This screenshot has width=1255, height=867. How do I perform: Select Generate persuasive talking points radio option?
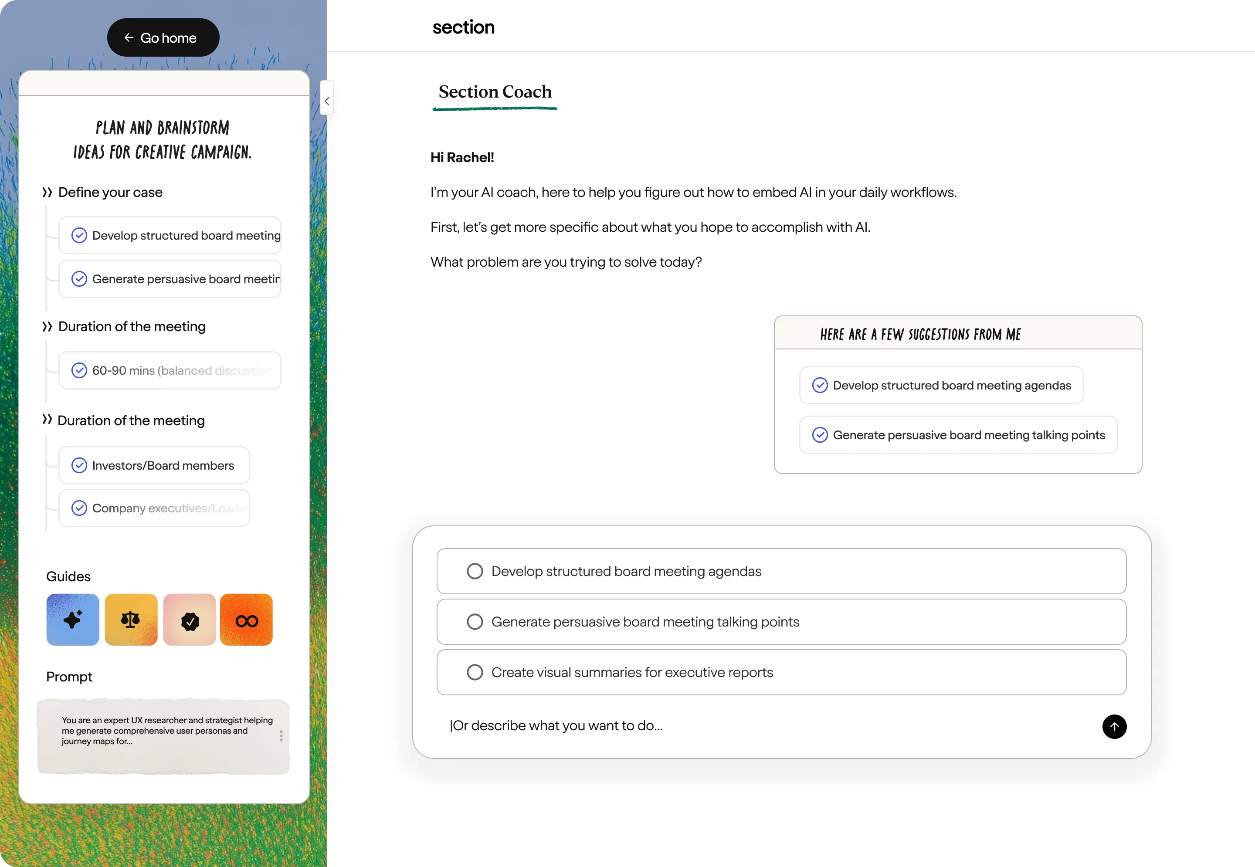(x=475, y=621)
